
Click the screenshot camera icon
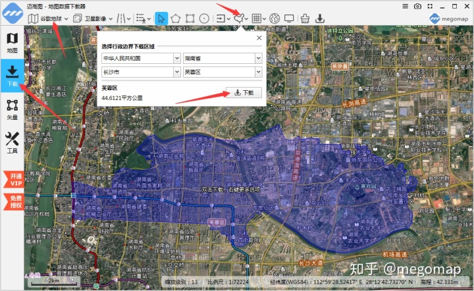417,6
